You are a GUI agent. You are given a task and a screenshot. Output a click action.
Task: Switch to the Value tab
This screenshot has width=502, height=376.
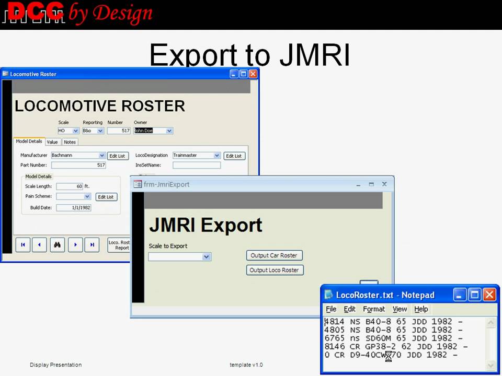pyautogui.click(x=52, y=142)
